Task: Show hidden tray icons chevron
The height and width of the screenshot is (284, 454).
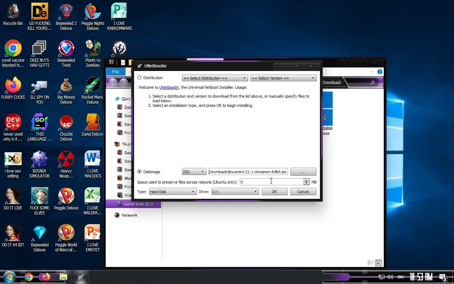Action: click(x=372, y=277)
